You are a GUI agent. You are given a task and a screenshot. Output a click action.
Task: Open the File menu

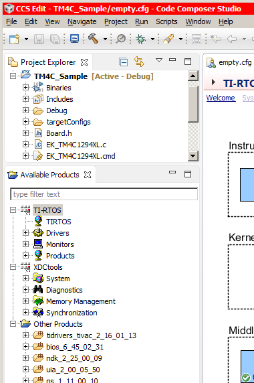tap(11, 21)
